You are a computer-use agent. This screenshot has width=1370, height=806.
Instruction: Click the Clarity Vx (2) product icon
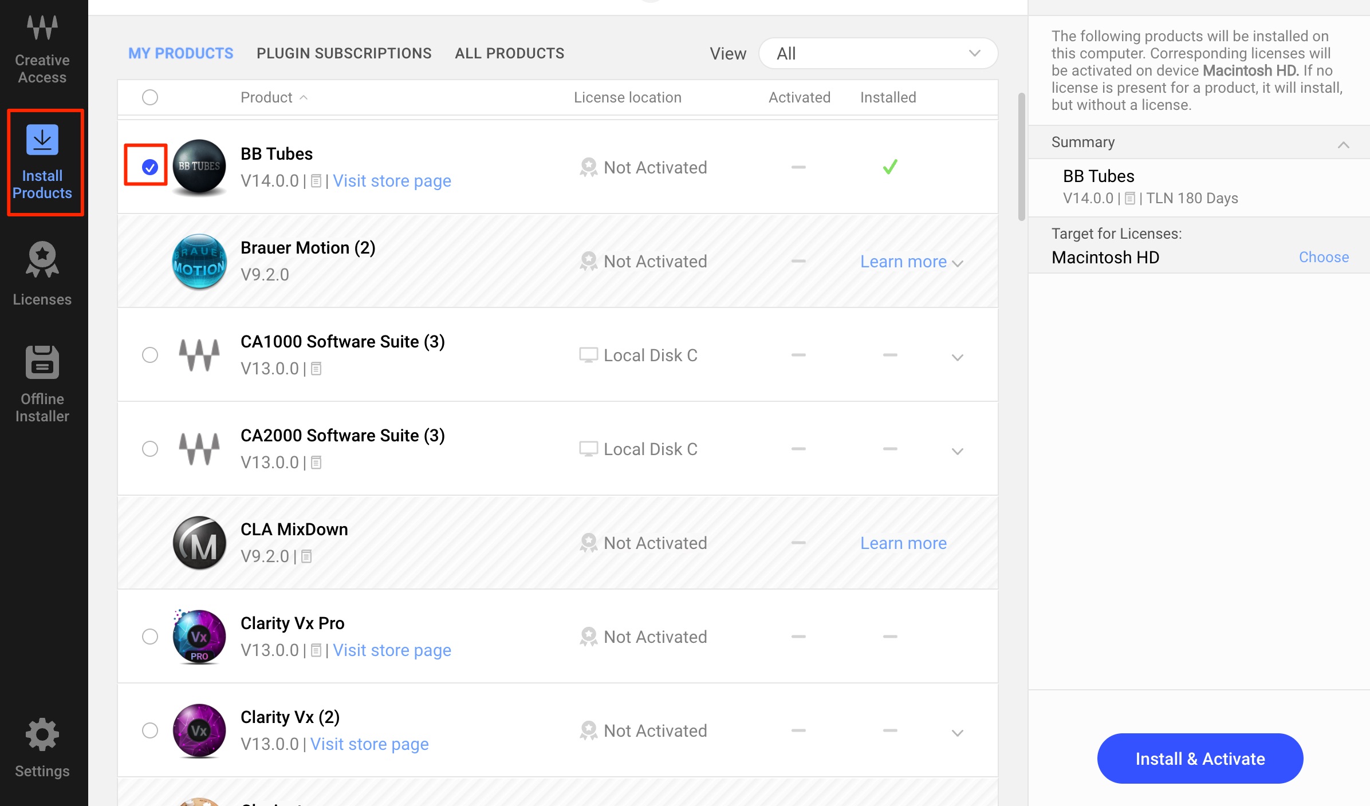199,730
